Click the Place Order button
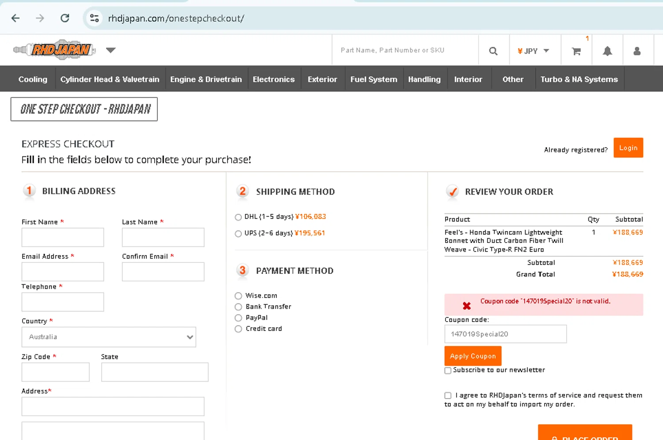Image resolution: width=663 pixels, height=440 pixels. click(x=585, y=432)
